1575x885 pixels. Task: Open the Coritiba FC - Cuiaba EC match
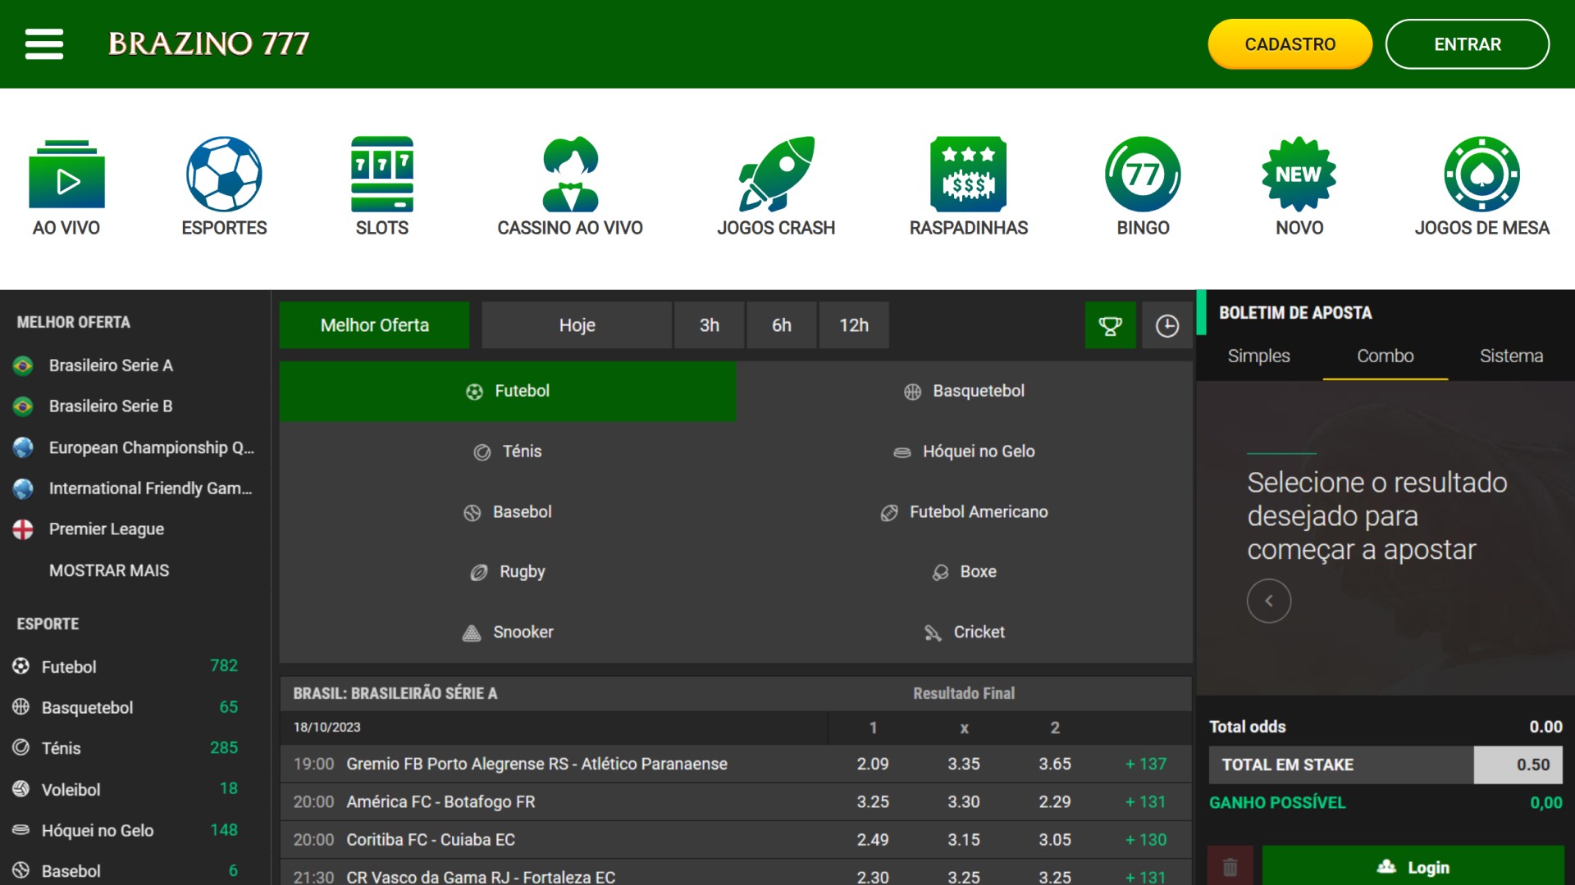click(431, 839)
